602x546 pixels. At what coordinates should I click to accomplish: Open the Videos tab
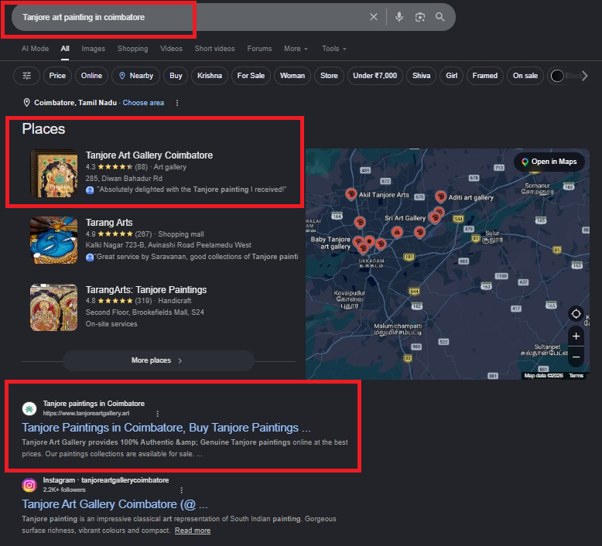tap(171, 49)
